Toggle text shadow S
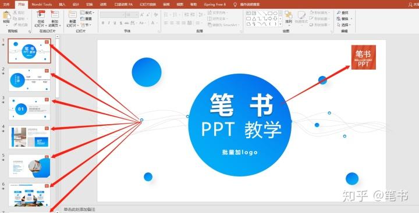Viewport: 419px width, 213px height. point(121,23)
